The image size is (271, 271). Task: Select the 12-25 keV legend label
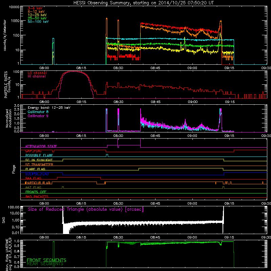click(37, 15)
